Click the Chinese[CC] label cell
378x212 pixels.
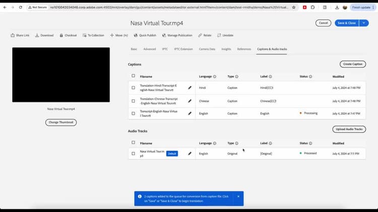coord(268,101)
